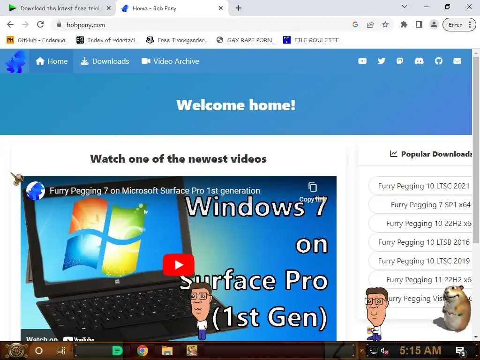Click the muted volume tray icon

(384, 351)
